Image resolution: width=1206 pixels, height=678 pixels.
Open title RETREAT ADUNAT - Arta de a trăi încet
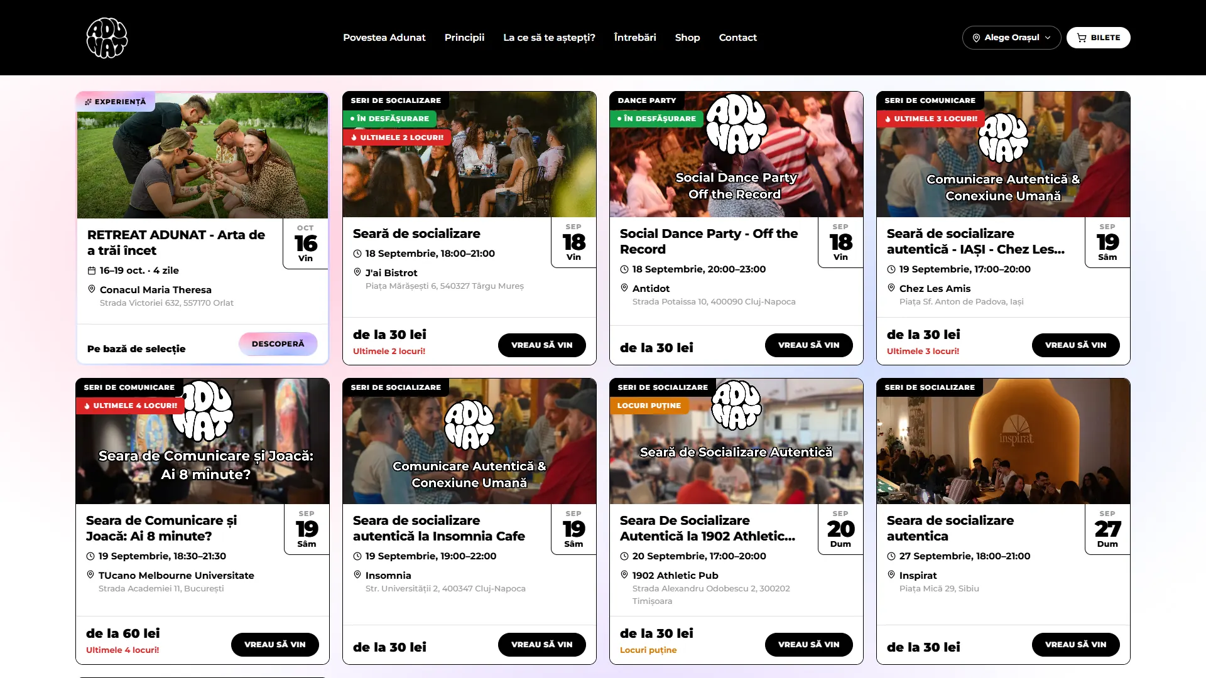(x=176, y=242)
